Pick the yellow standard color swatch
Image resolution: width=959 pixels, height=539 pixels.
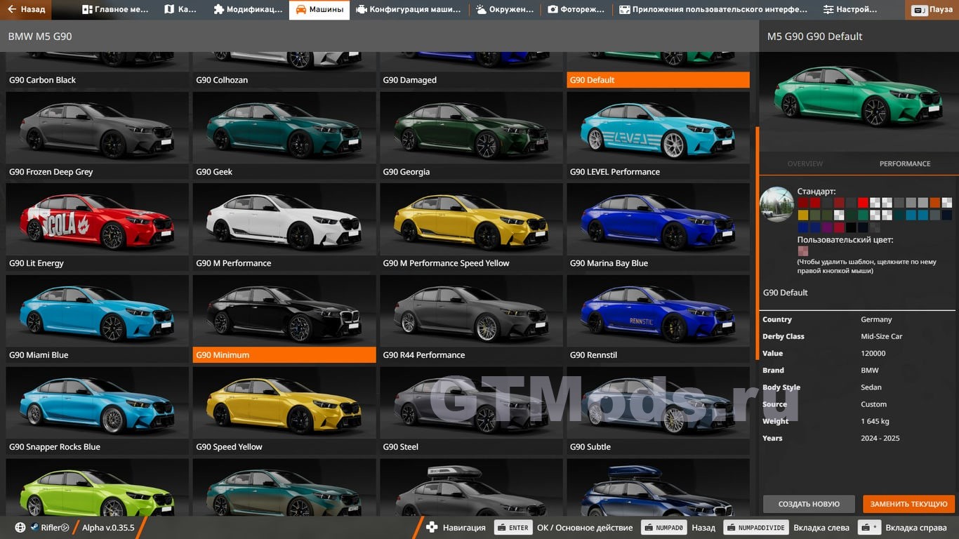[x=802, y=215]
